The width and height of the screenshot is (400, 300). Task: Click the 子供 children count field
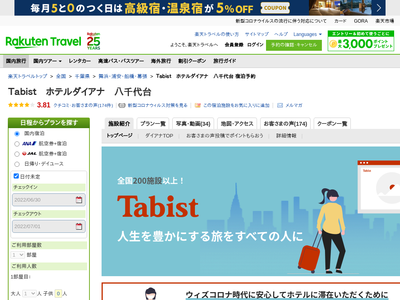click(58, 294)
